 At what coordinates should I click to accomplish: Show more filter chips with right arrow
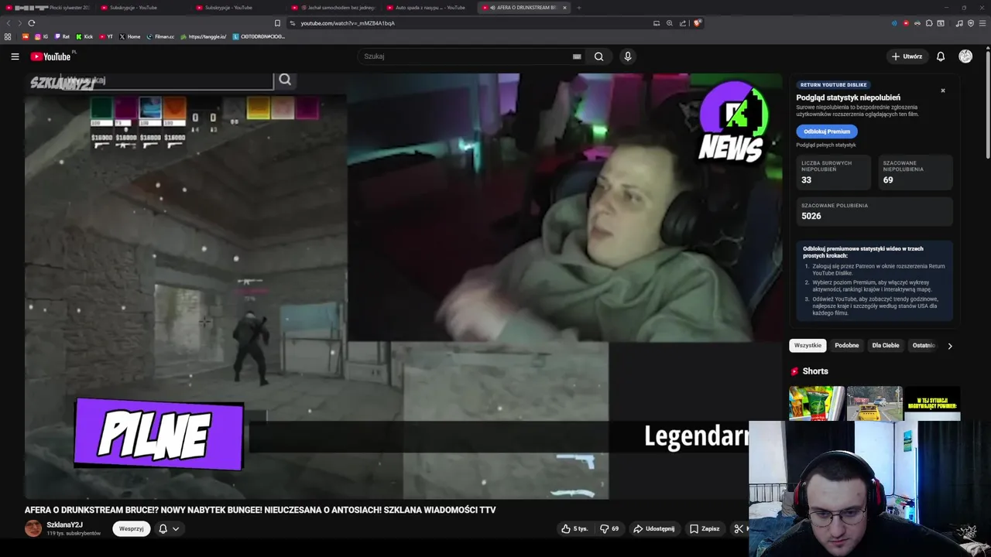[x=950, y=346]
